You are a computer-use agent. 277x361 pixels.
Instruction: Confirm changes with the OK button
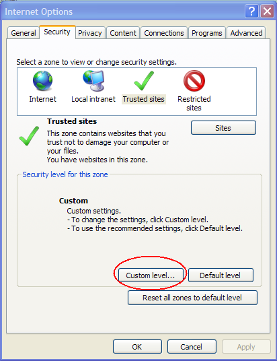137,346
